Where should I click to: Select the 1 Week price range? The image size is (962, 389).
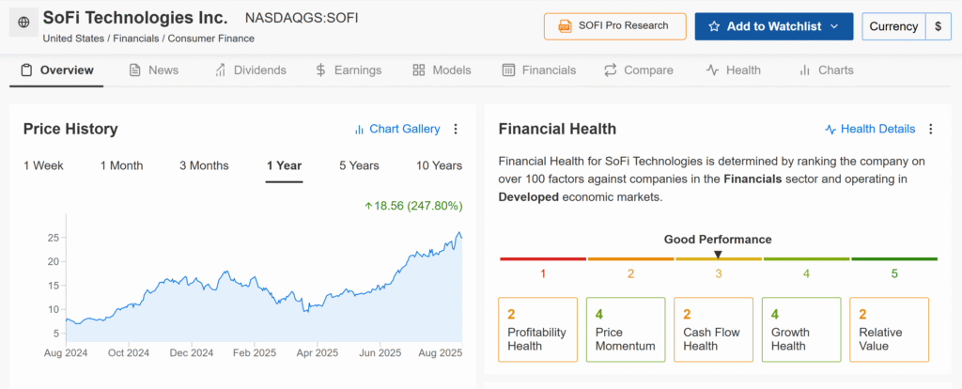pyautogui.click(x=43, y=165)
